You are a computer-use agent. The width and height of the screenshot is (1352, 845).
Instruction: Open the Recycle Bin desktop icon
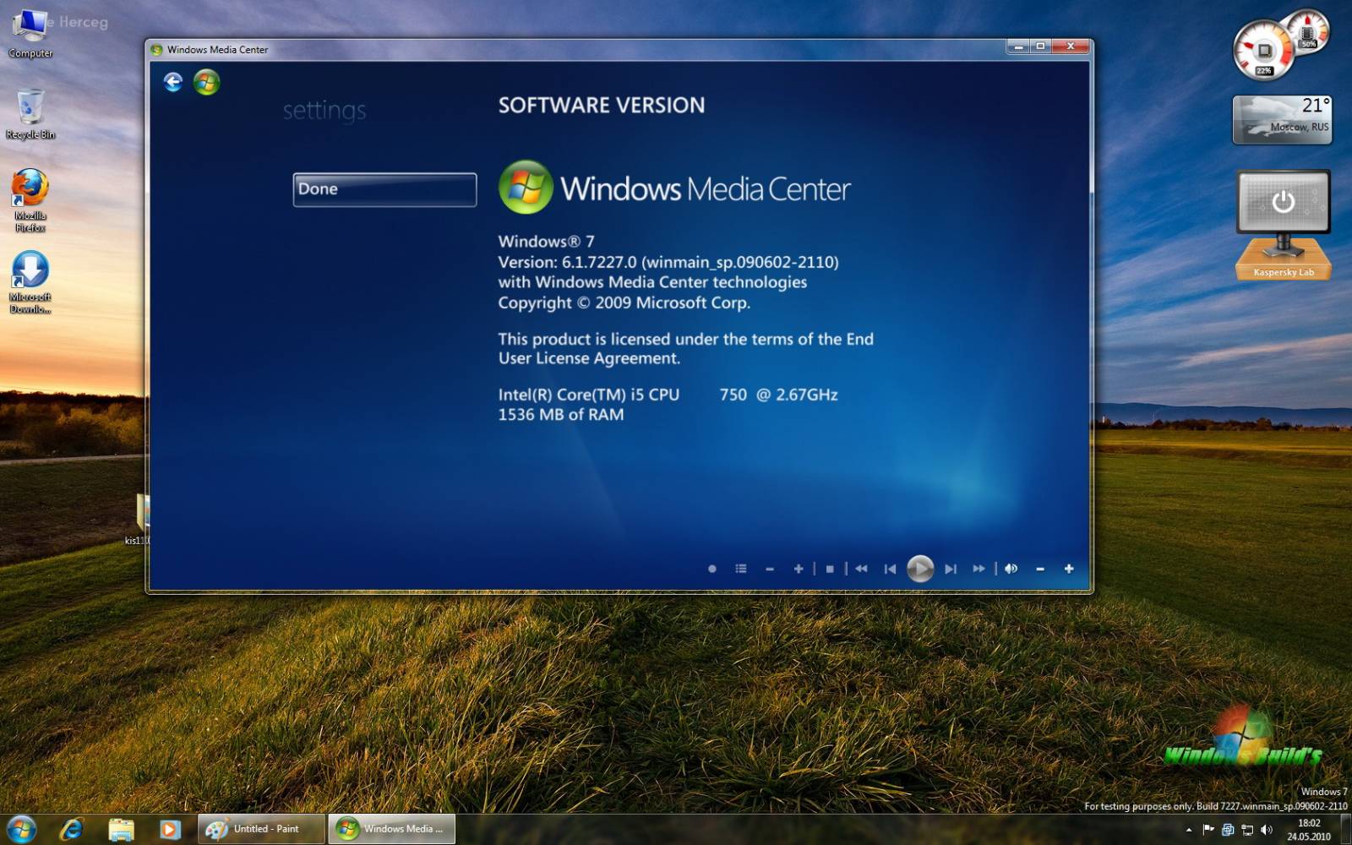point(30,114)
